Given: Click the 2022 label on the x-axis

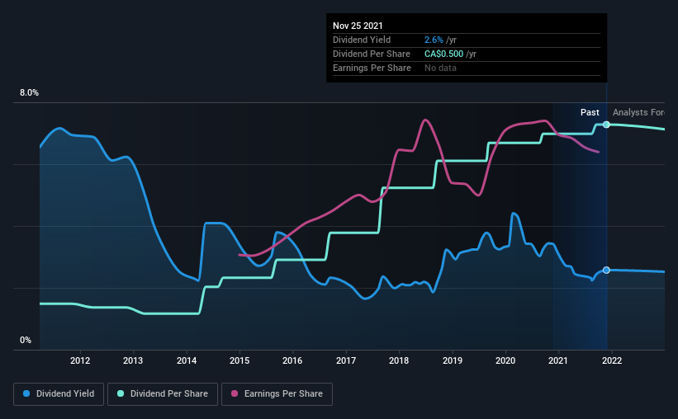Looking at the screenshot, I should (x=612, y=360).
